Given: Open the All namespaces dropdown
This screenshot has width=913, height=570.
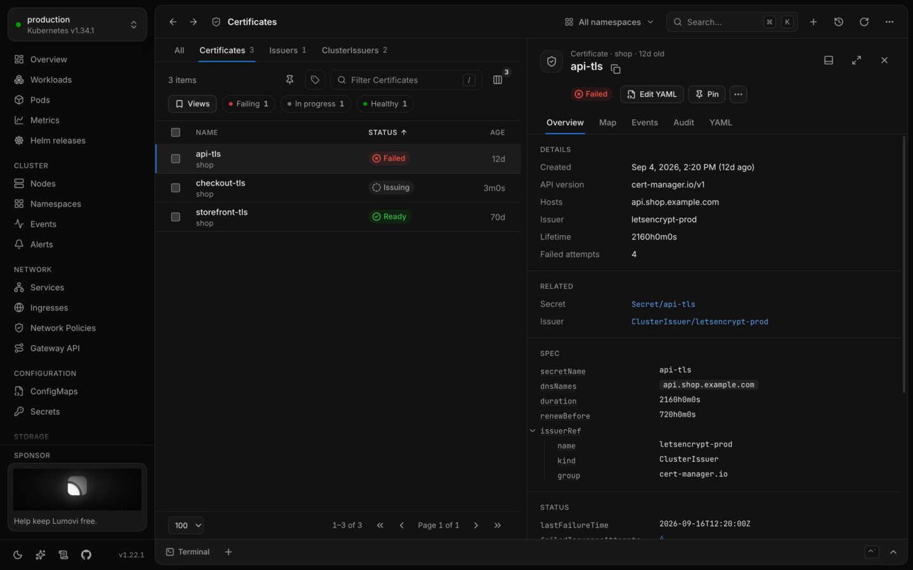Looking at the screenshot, I should (x=609, y=22).
